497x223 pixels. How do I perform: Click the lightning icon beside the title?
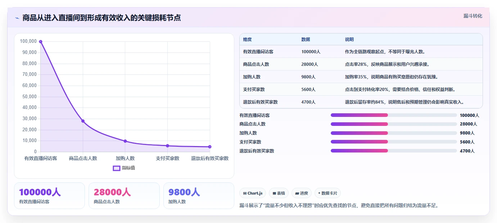(17, 18)
